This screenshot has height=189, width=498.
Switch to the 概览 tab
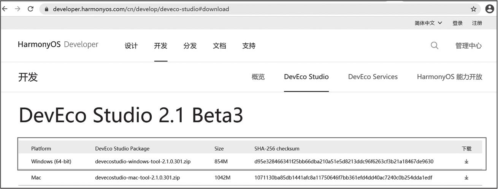click(258, 77)
